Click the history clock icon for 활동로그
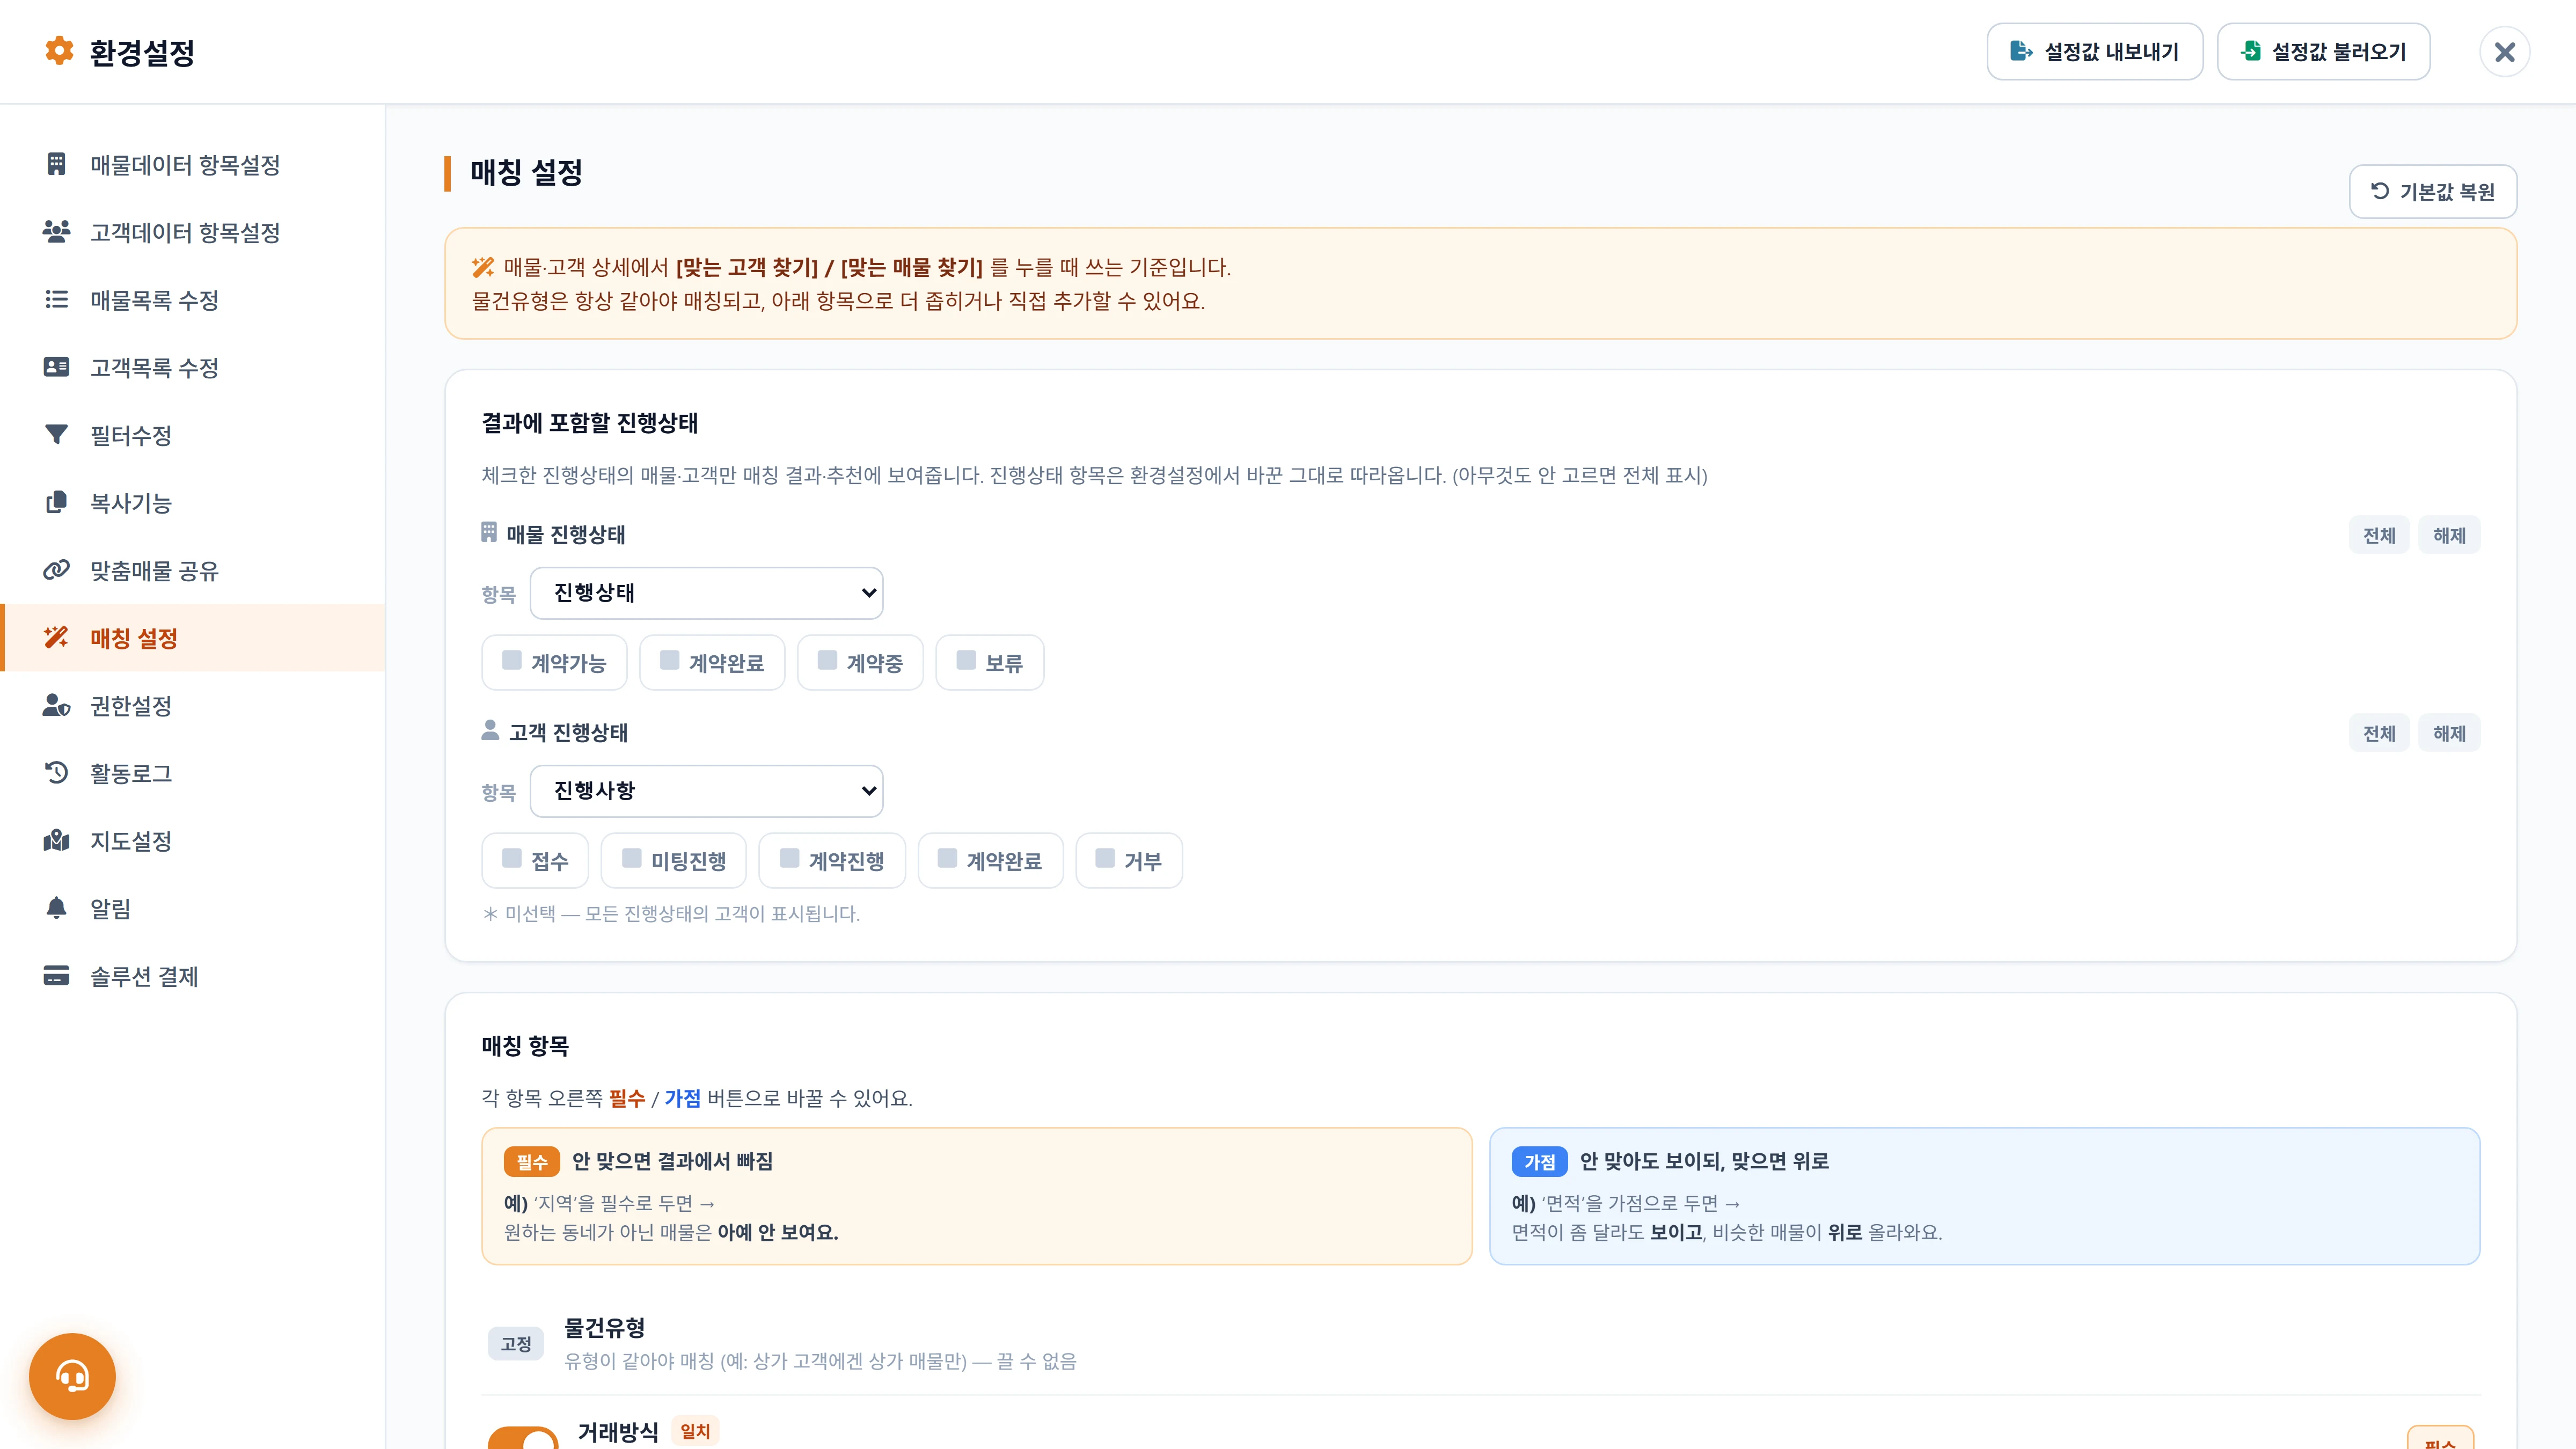Screen dimensions: 2576x1449 [56, 773]
